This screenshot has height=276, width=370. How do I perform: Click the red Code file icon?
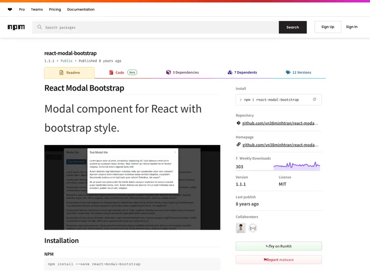tap(111, 72)
